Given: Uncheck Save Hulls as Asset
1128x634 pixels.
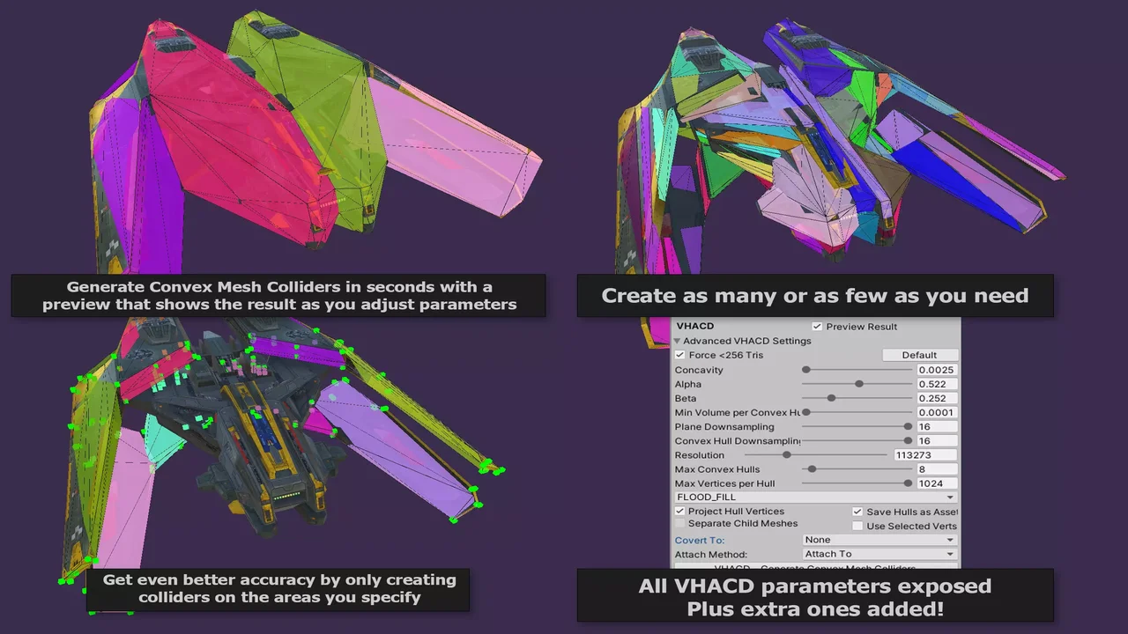Looking at the screenshot, I should [857, 512].
